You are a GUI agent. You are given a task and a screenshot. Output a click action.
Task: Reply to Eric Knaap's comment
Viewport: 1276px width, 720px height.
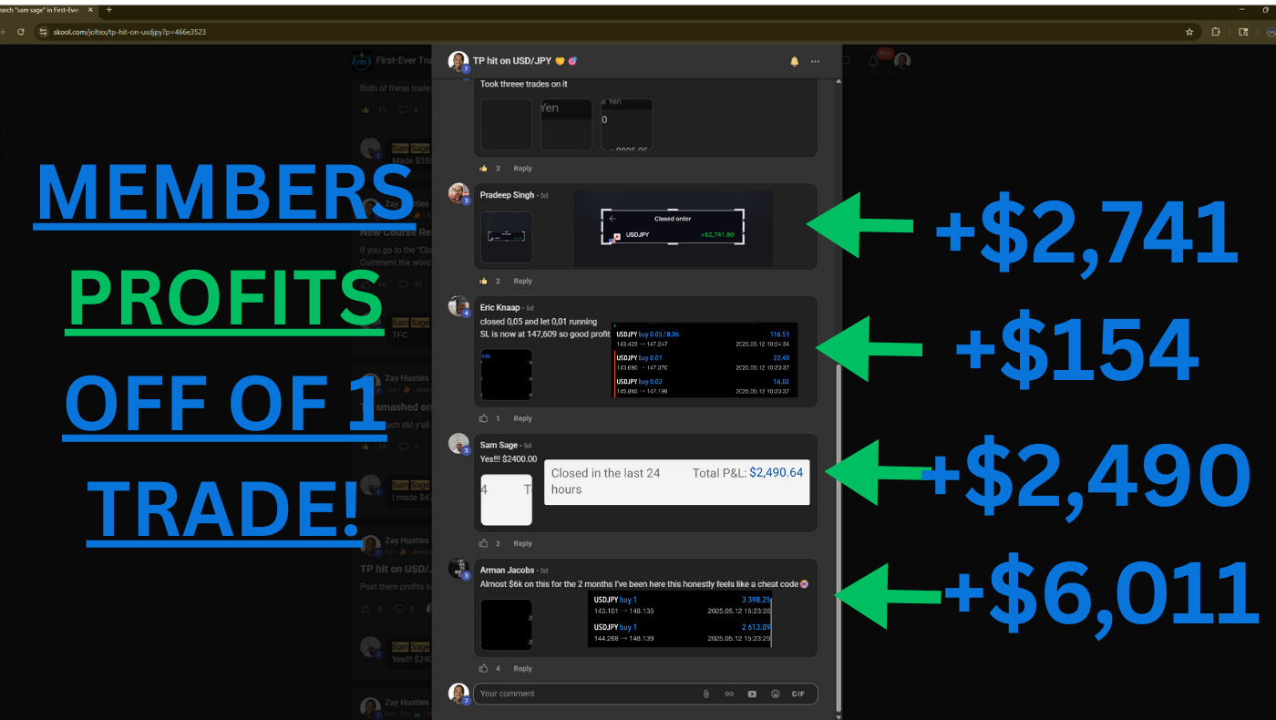[522, 418]
